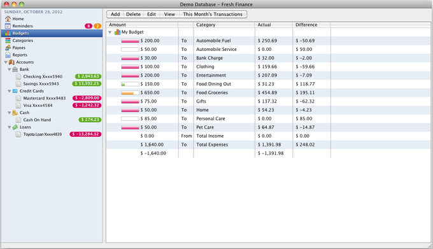Open the Payees section
Screen dimensions: 433x249
(52, 48)
